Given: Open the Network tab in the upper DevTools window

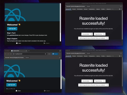Looking at the screenshot, I should pos(109,9).
